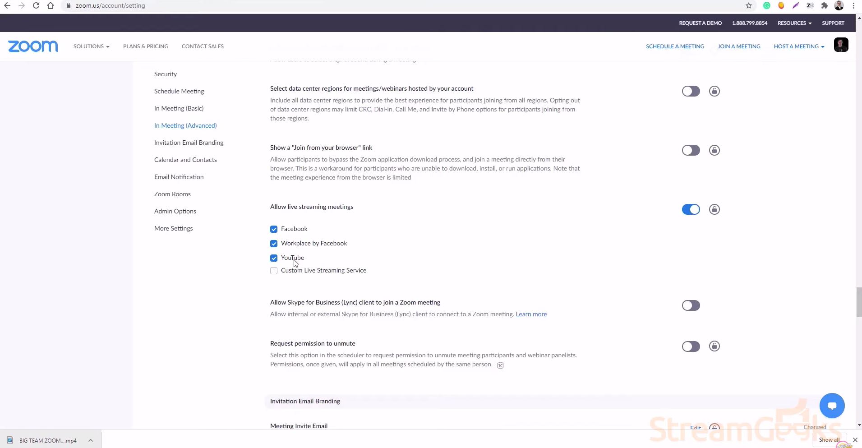The image size is (862, 448).
Task: Open the browser home page
Action: click(x=51, y=5)
